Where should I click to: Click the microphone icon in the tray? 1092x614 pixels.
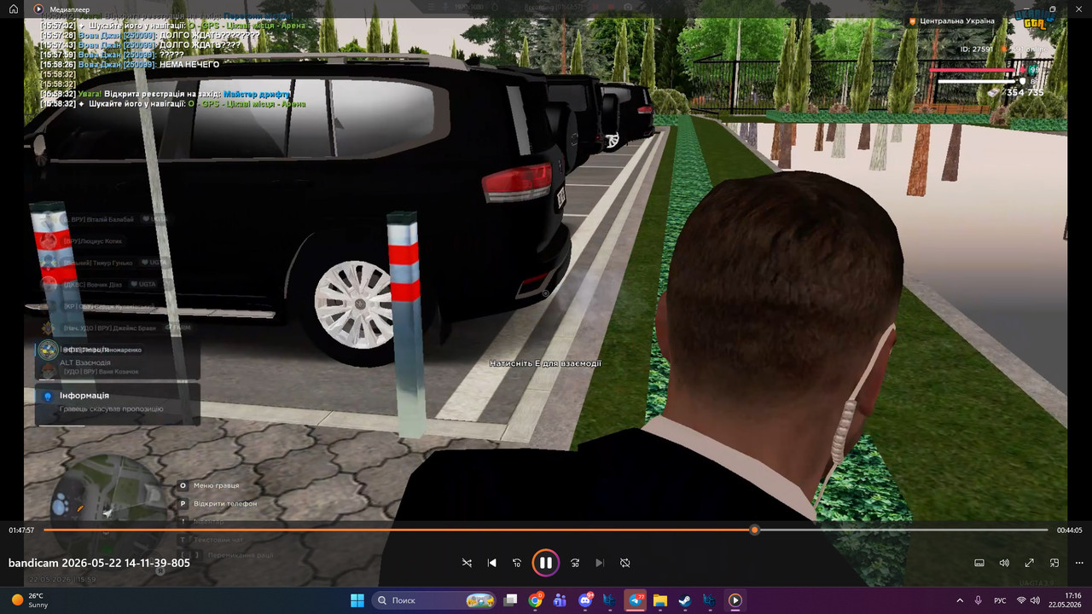click(978, 600)
